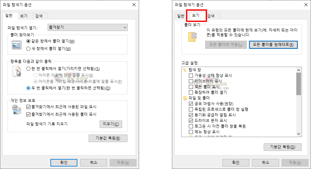311x169 pixels.
Task: Open the 파일 탐색기 열기 dropdown showing 즐겨찾기
Action: 87,27
